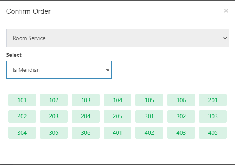Select room 303
The width and height of the screenshot is (235, 165).
213,116
